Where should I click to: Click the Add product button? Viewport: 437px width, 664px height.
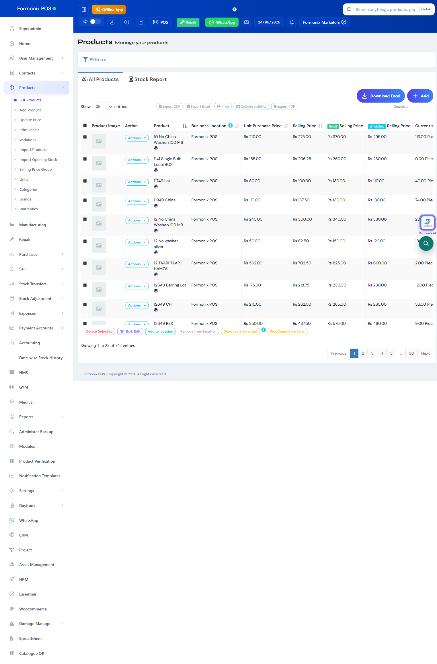click(x=420, y=96)
